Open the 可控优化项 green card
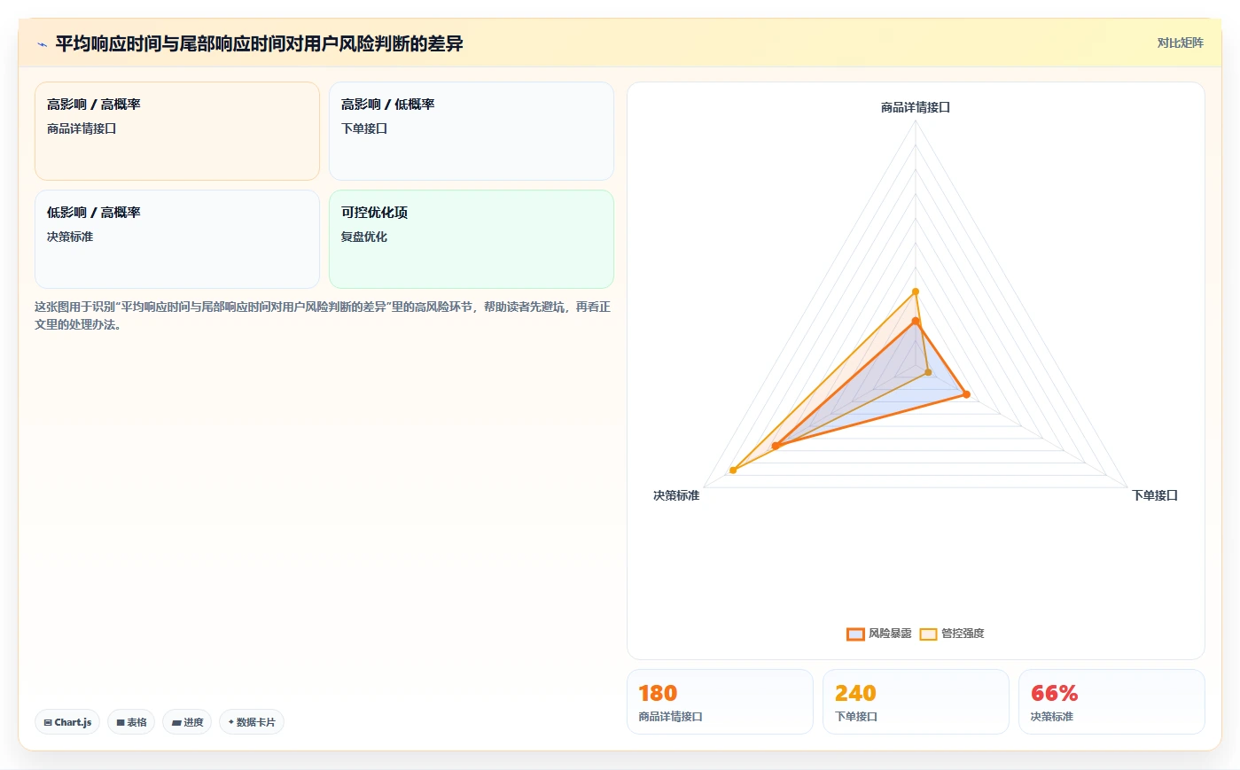The height and width of the screenshot is (770, 1240). coord(472,239)
